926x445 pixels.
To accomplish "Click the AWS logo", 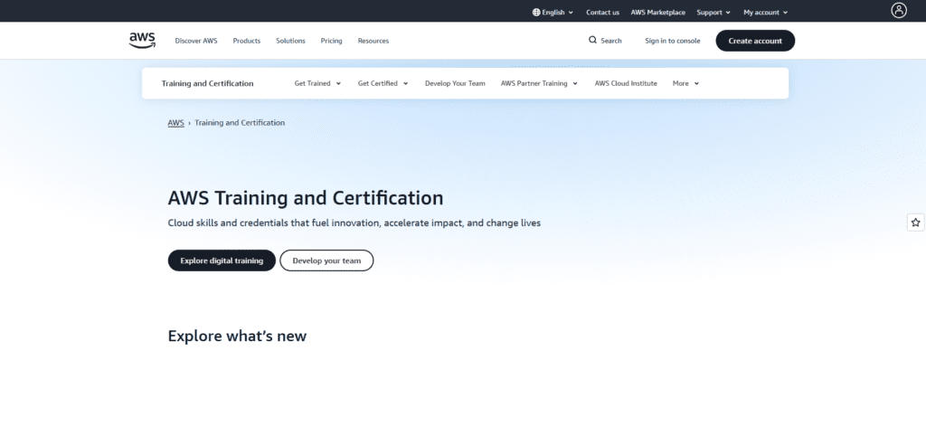I will (x=142, y=40).
